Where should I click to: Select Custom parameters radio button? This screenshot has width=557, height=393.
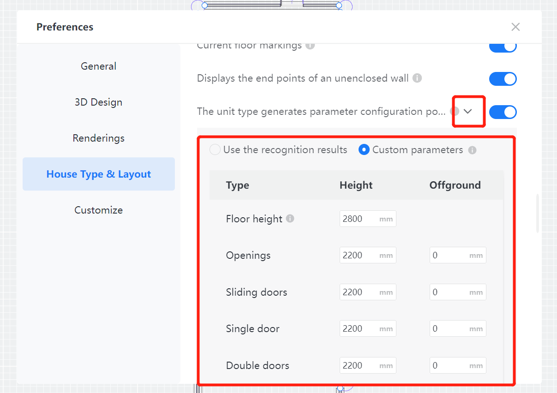coord(364,150)
